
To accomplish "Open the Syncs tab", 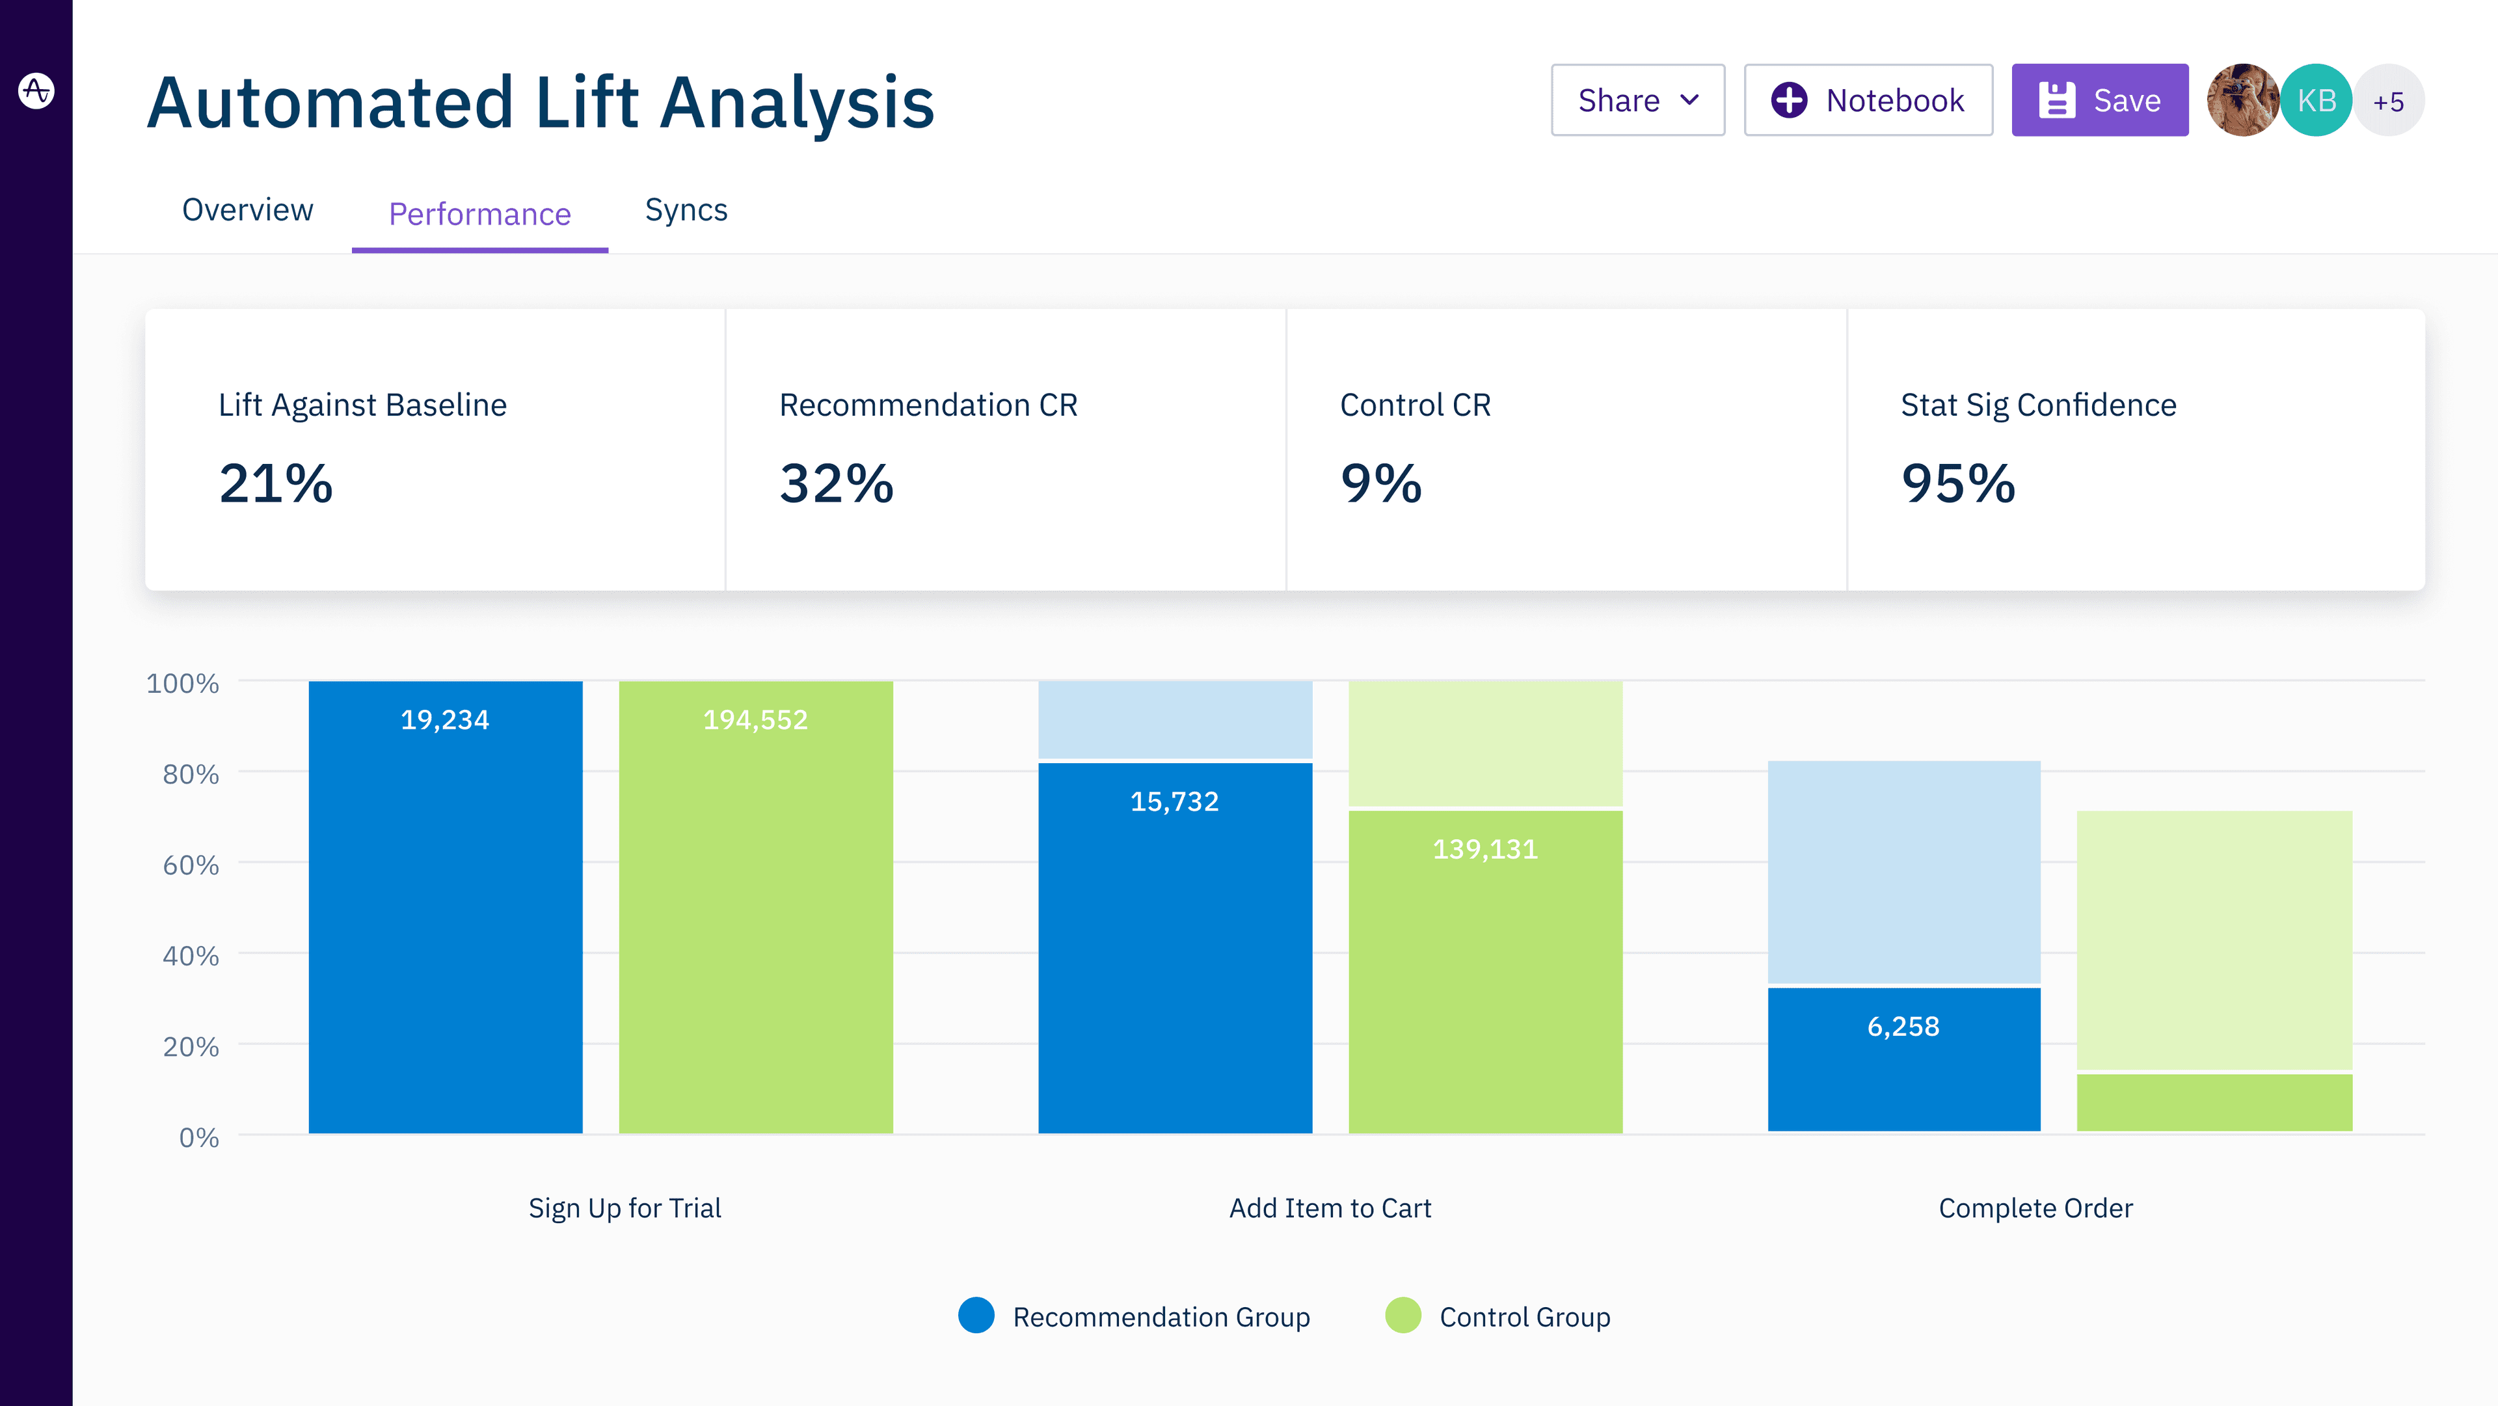I will tap(686, 210).
